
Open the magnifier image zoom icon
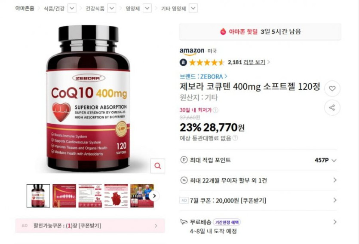[158, 166]
